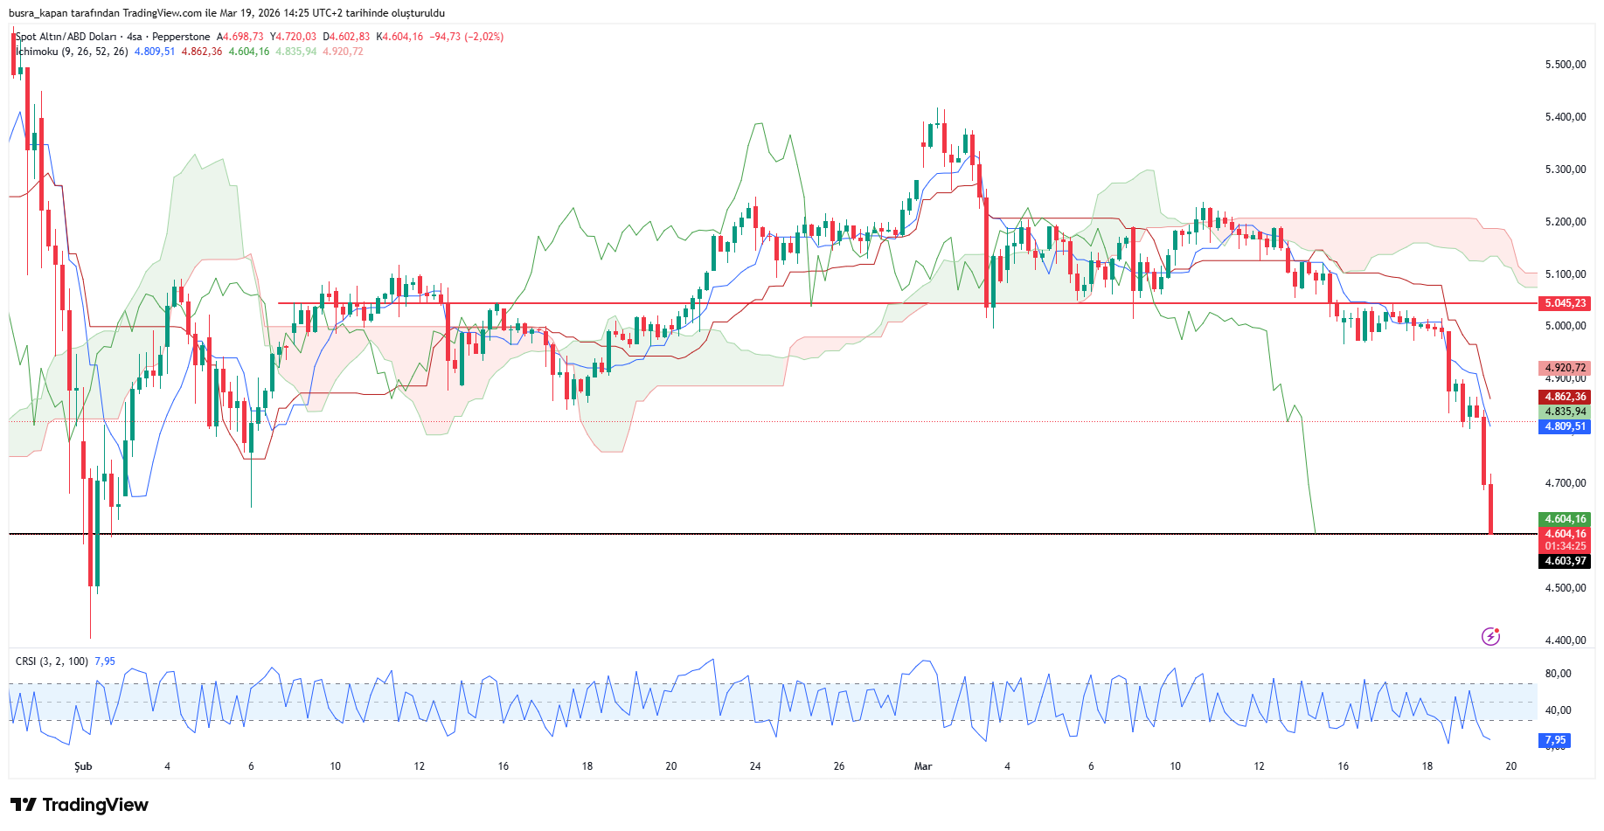Click the purple lightning event icon
The height and width of the screenshot is (831, 1604).
[1490, 636]
